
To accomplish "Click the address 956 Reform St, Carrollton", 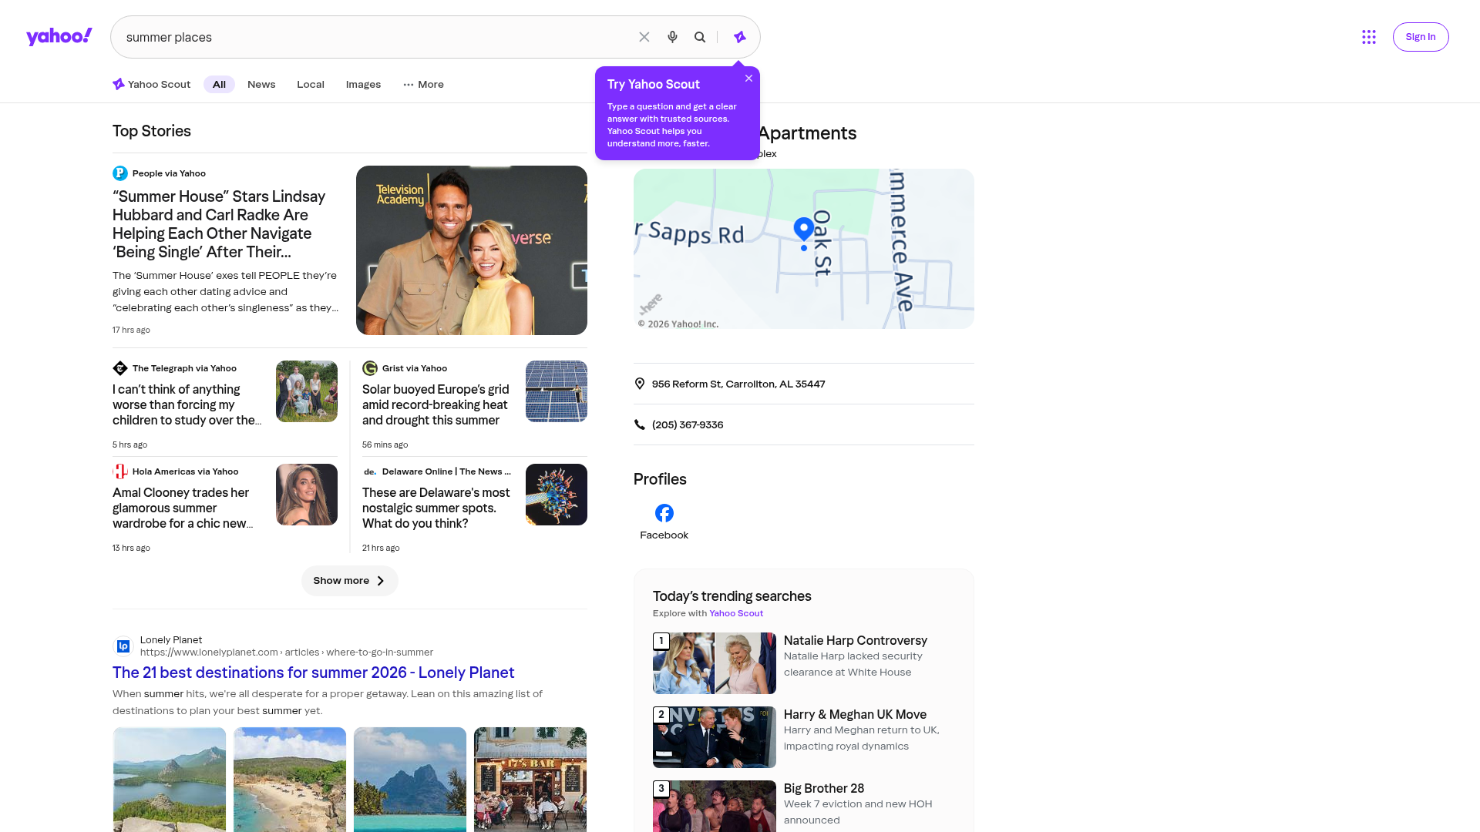I will click(738, 384).
